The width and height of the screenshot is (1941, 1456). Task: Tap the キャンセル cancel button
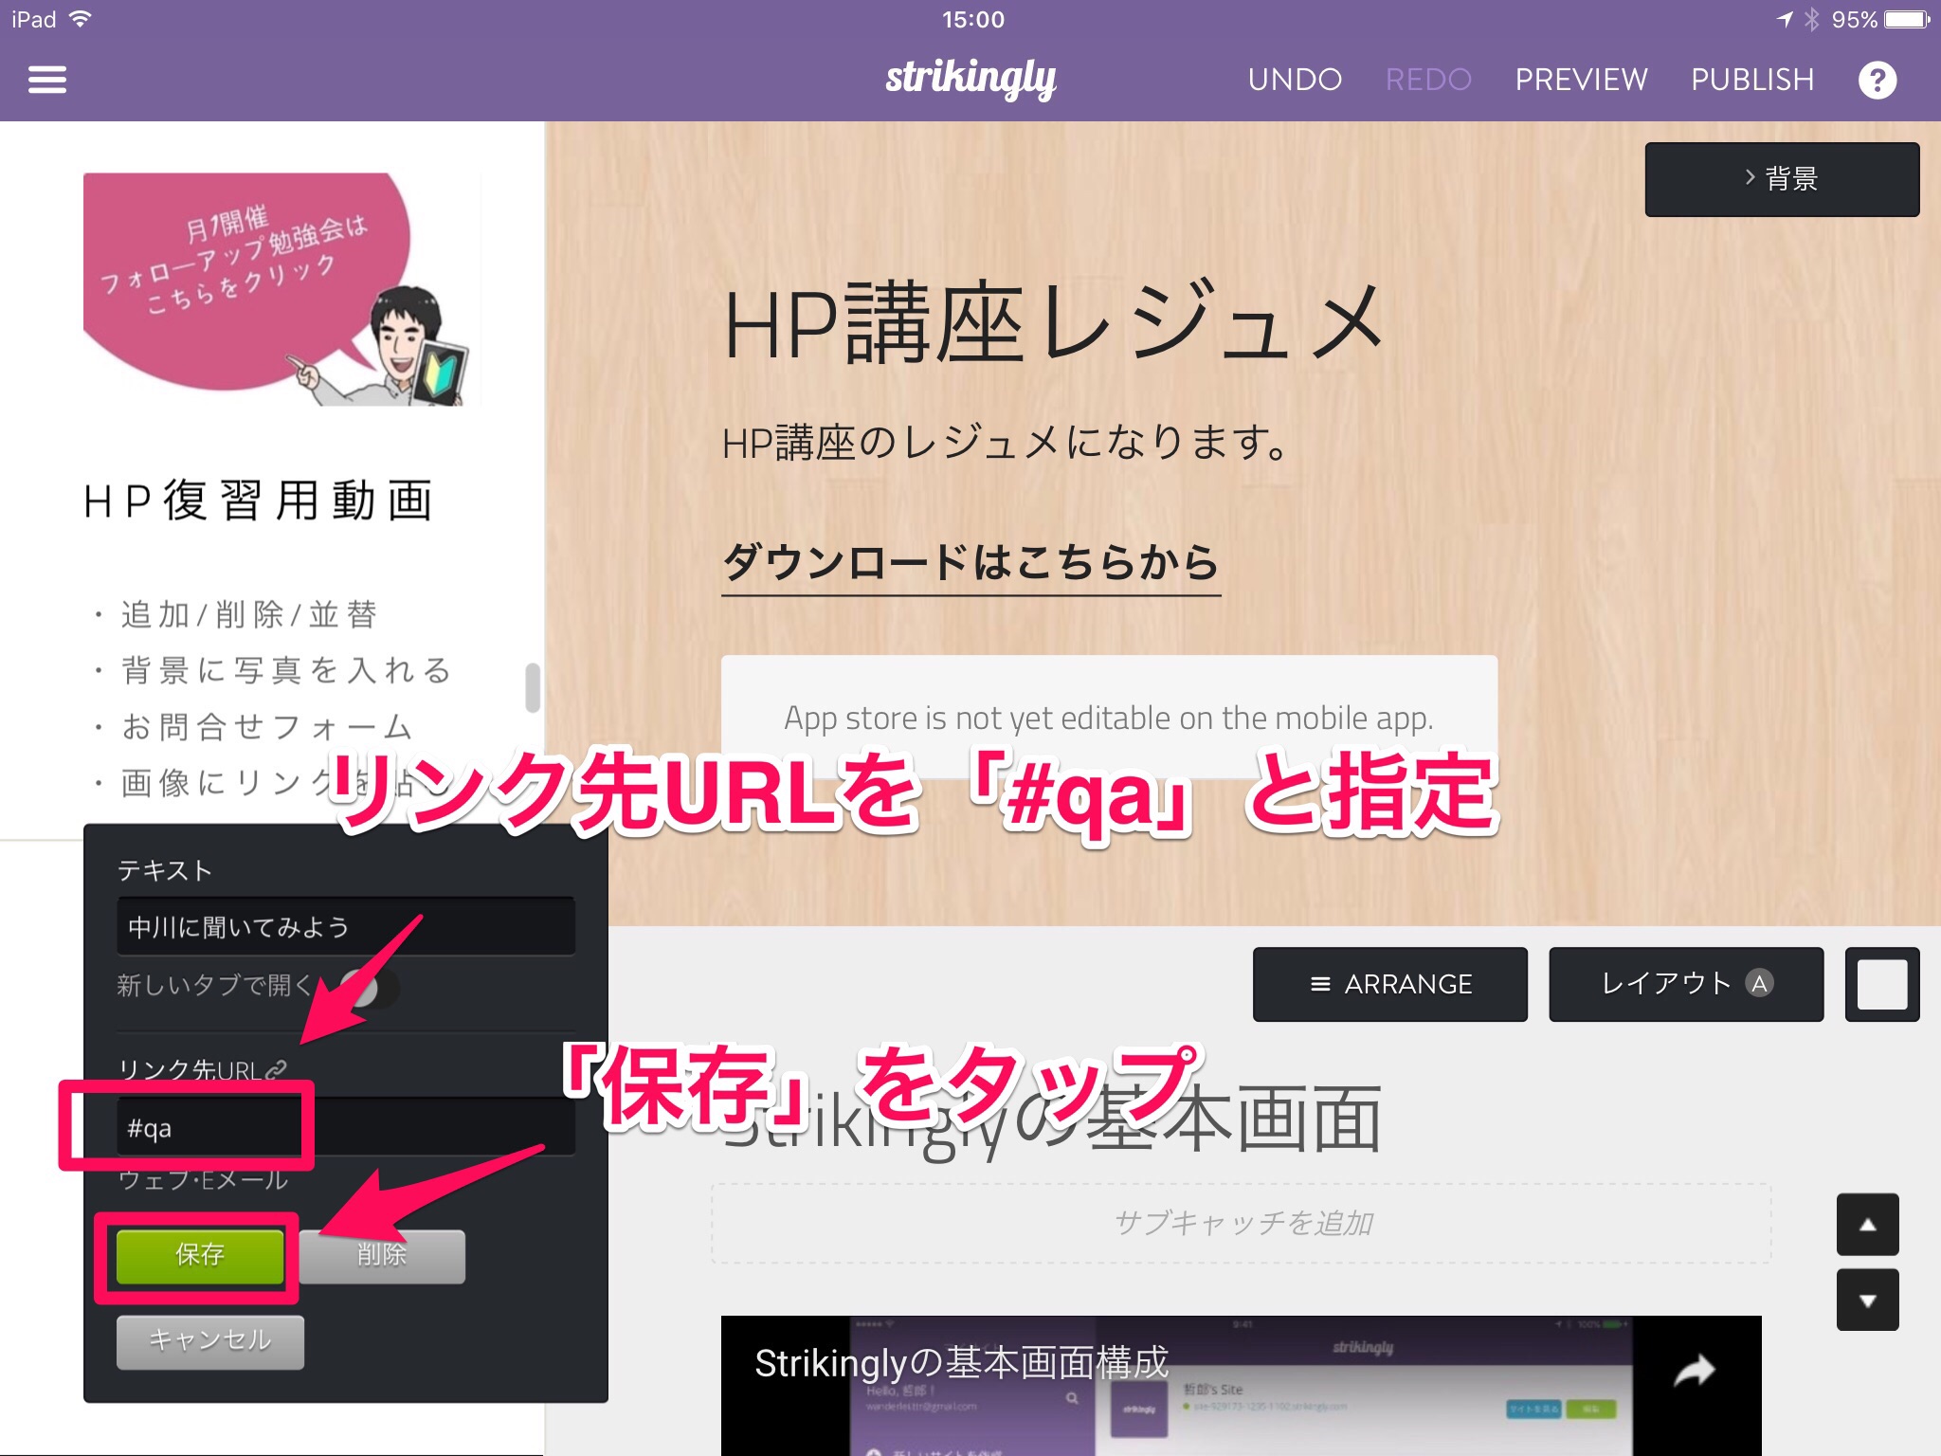point(209,1340)
